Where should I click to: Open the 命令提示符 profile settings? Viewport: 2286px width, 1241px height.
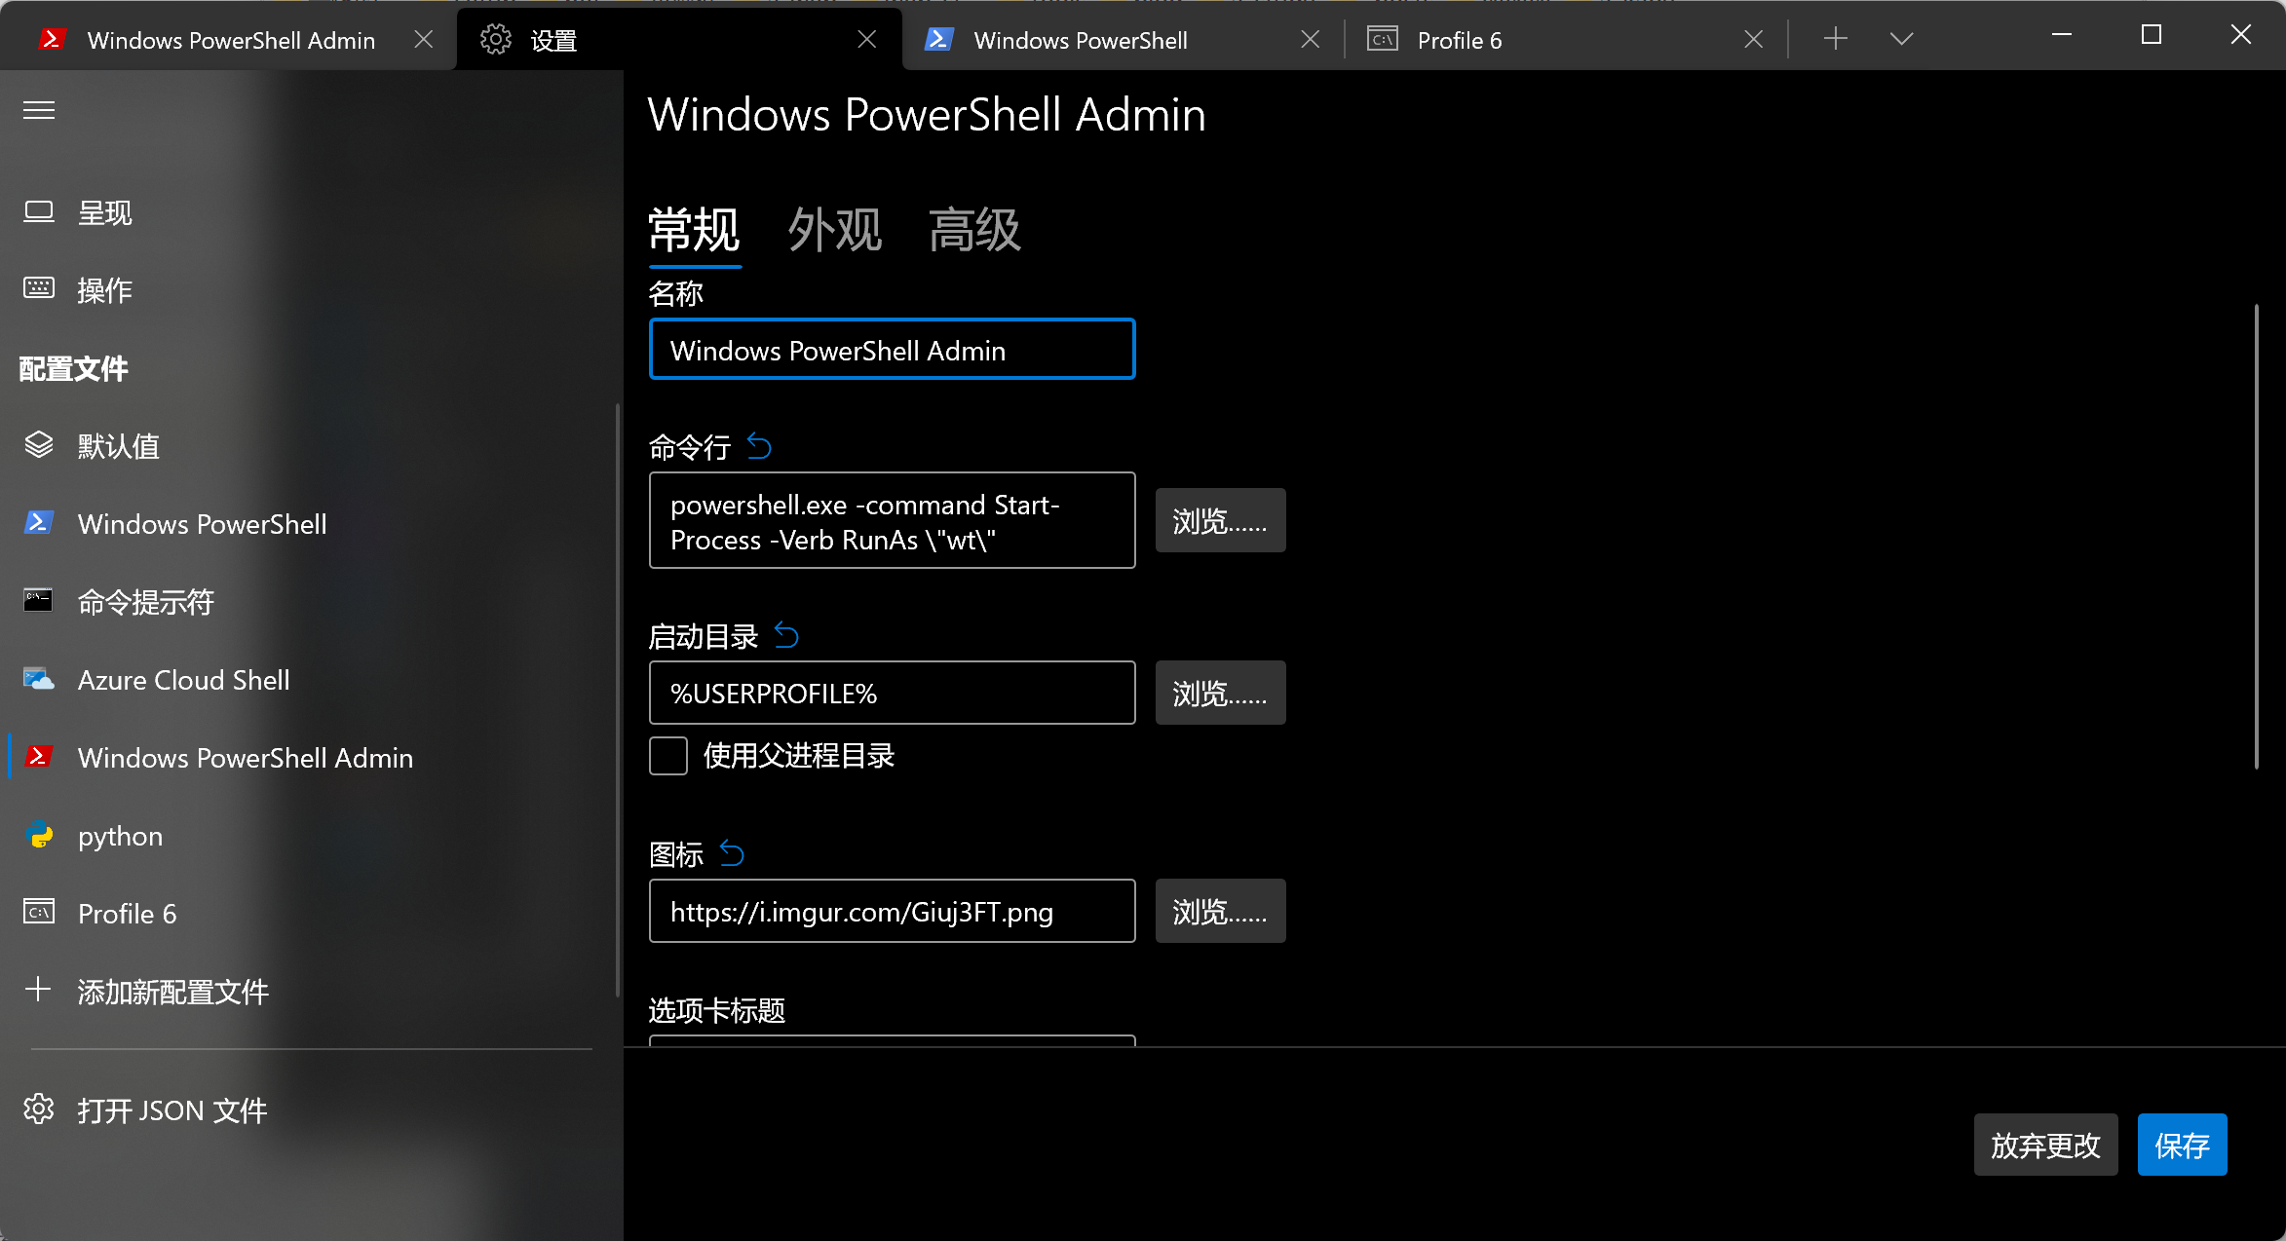146,601
